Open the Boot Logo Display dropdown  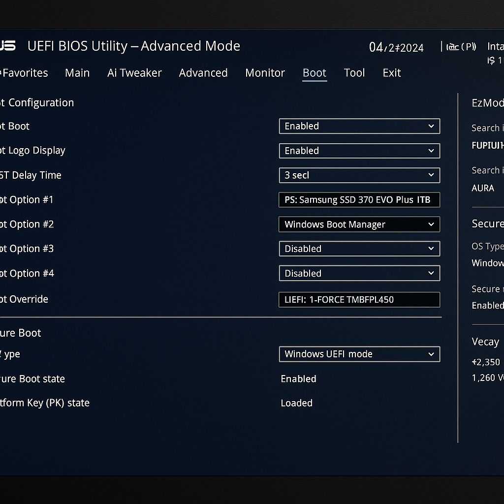click(x=359, y=151)
